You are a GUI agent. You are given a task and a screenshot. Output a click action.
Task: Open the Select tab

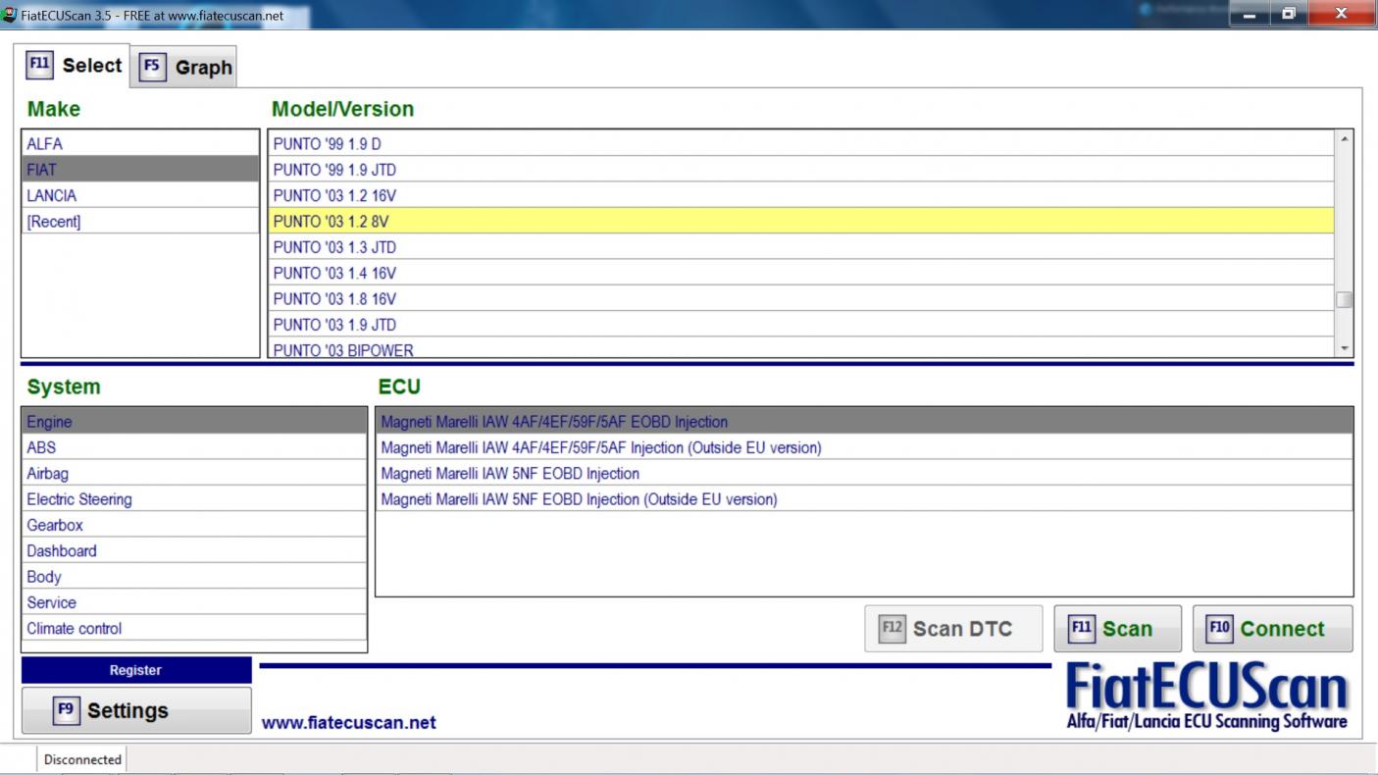(x=77, y=66)
